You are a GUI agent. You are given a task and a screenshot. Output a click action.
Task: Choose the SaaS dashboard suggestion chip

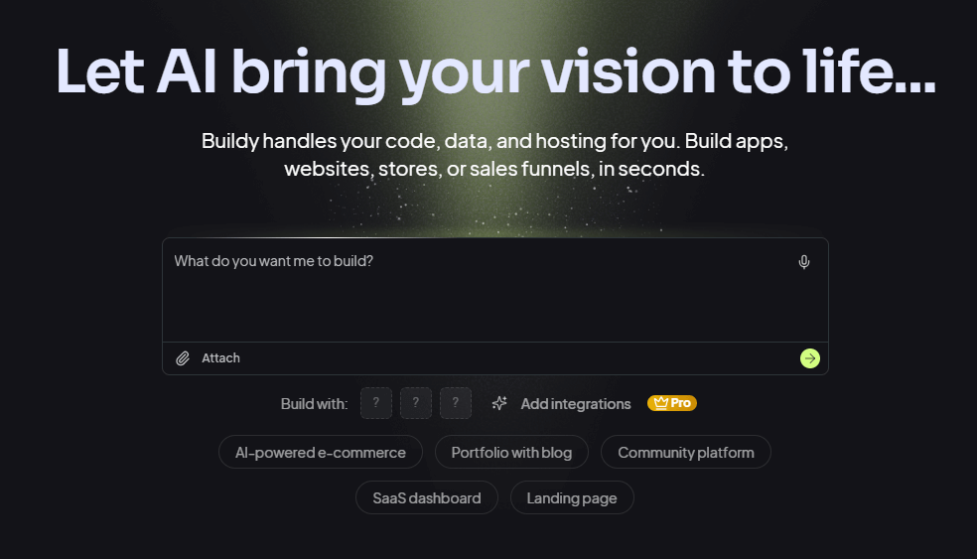click(426, 497)
